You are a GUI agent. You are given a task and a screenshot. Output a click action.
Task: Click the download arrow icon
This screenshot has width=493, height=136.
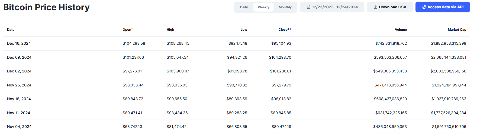point(376,7)
